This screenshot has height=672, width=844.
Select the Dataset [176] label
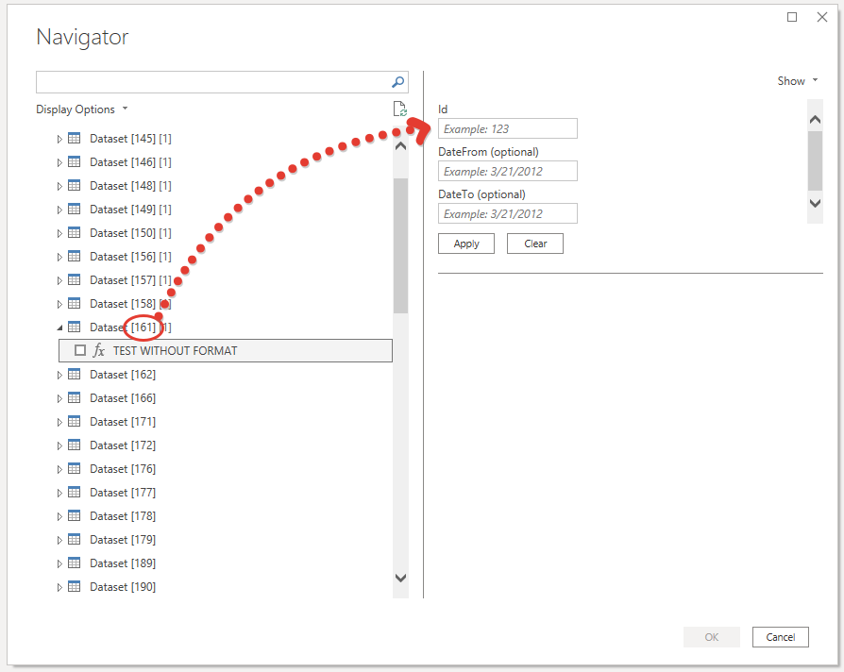pyautogui.click(x=123, y=469)
